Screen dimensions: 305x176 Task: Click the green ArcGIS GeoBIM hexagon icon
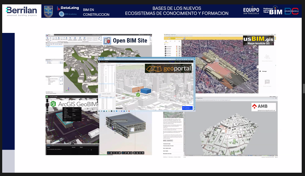53,104
